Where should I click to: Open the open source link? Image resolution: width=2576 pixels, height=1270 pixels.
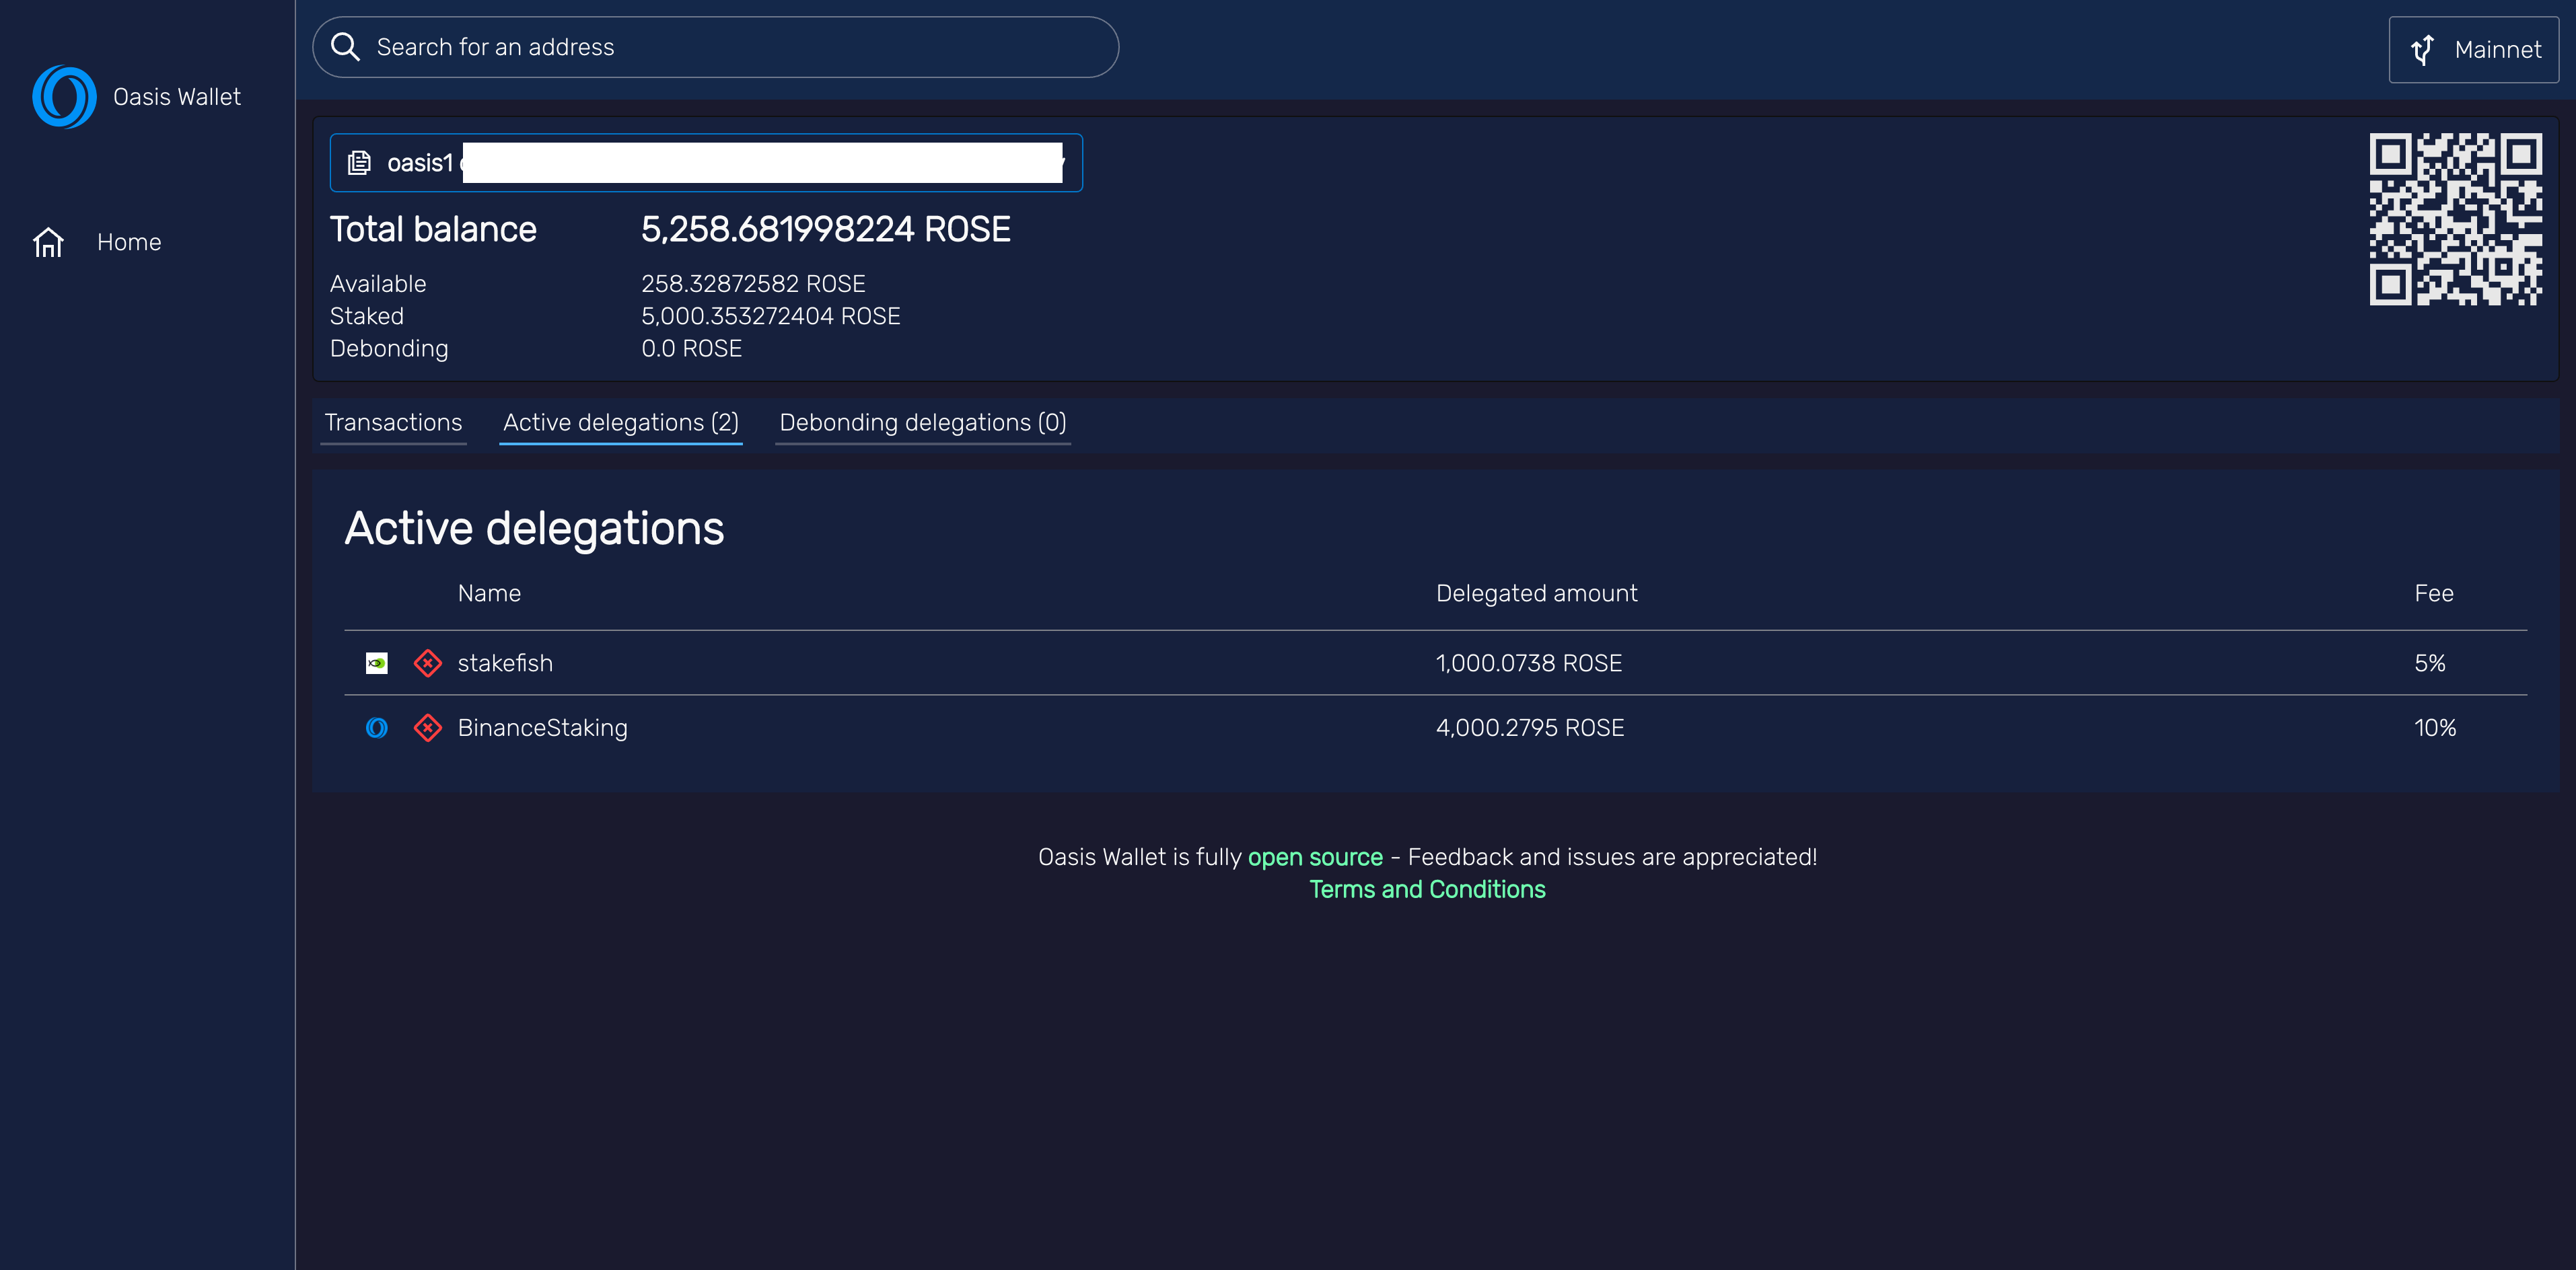click(x=1314, y=856)
